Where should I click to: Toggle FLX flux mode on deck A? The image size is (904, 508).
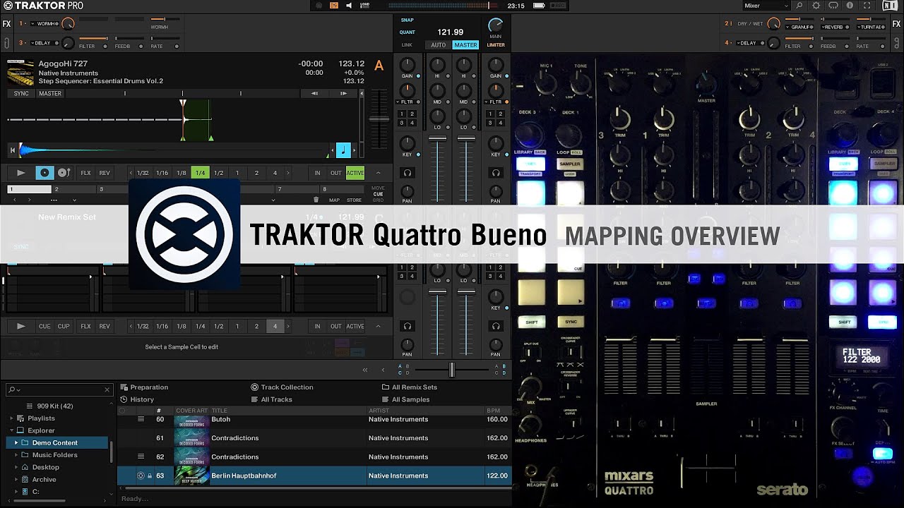point(85,173)
